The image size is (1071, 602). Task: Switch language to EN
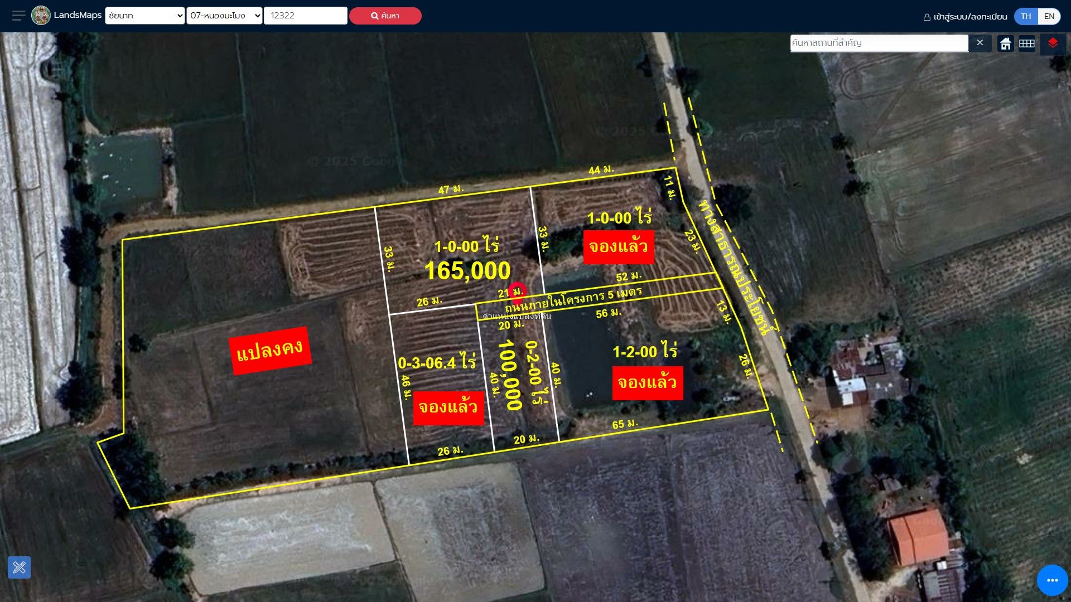1049,16
